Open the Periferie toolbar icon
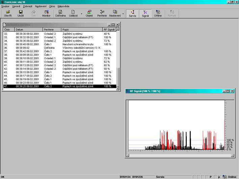 (102, 13)
